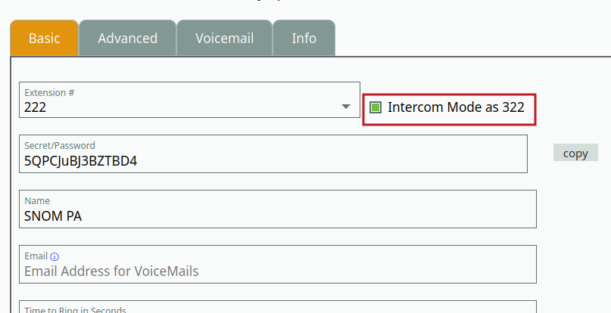
Task: Click into the Name field containing SNOM PA
Action: coord(277,216)
